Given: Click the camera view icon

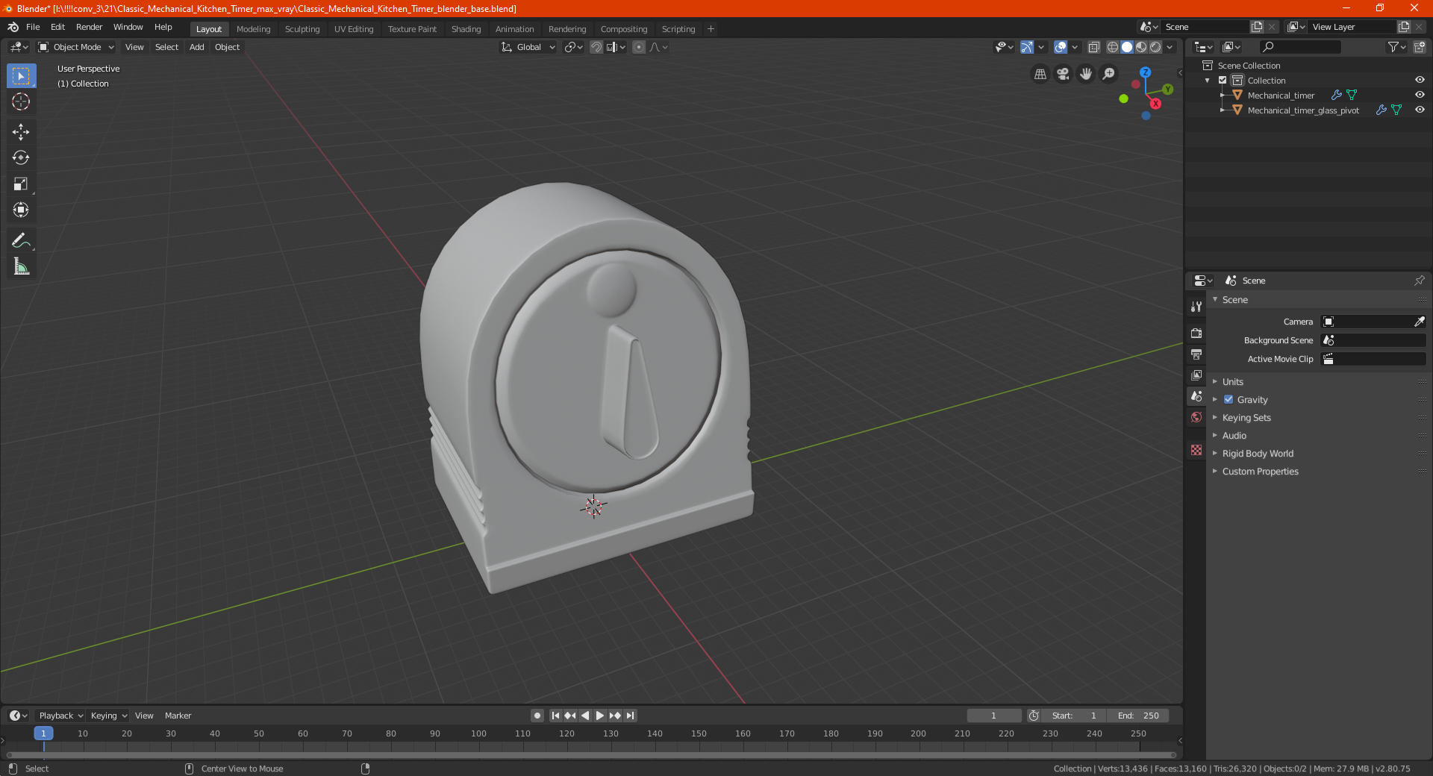Looking at the screenshot, I should point(1064,74).
